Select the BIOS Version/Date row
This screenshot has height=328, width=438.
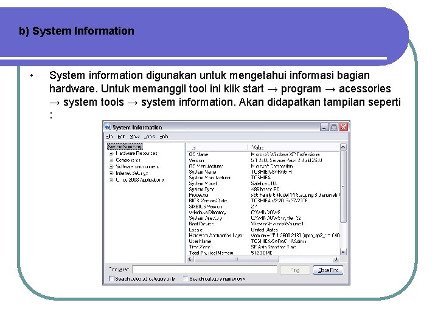(x=263, y=201)
